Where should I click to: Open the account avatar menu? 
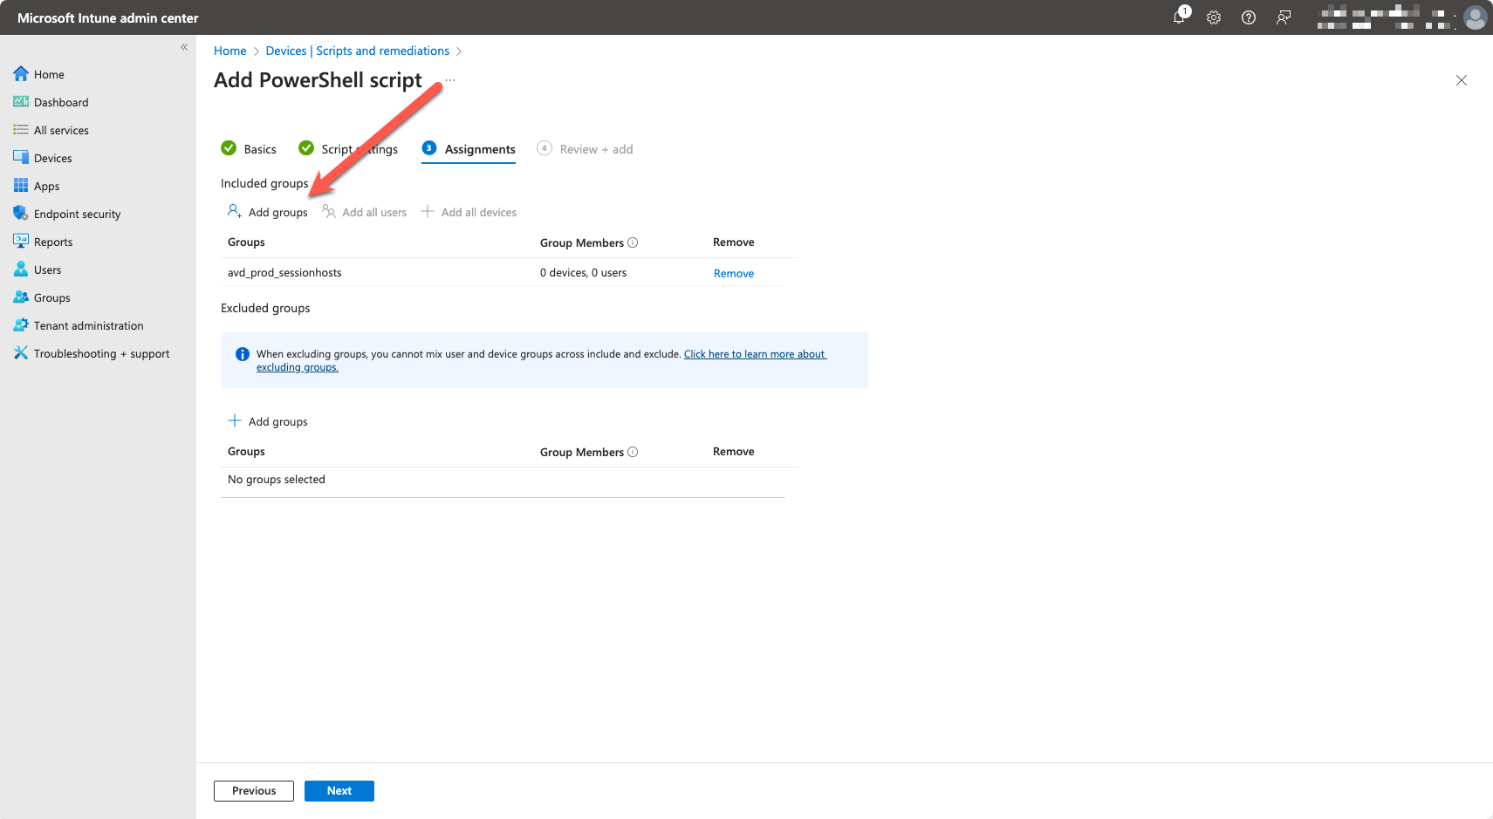tap(1475, 17)
